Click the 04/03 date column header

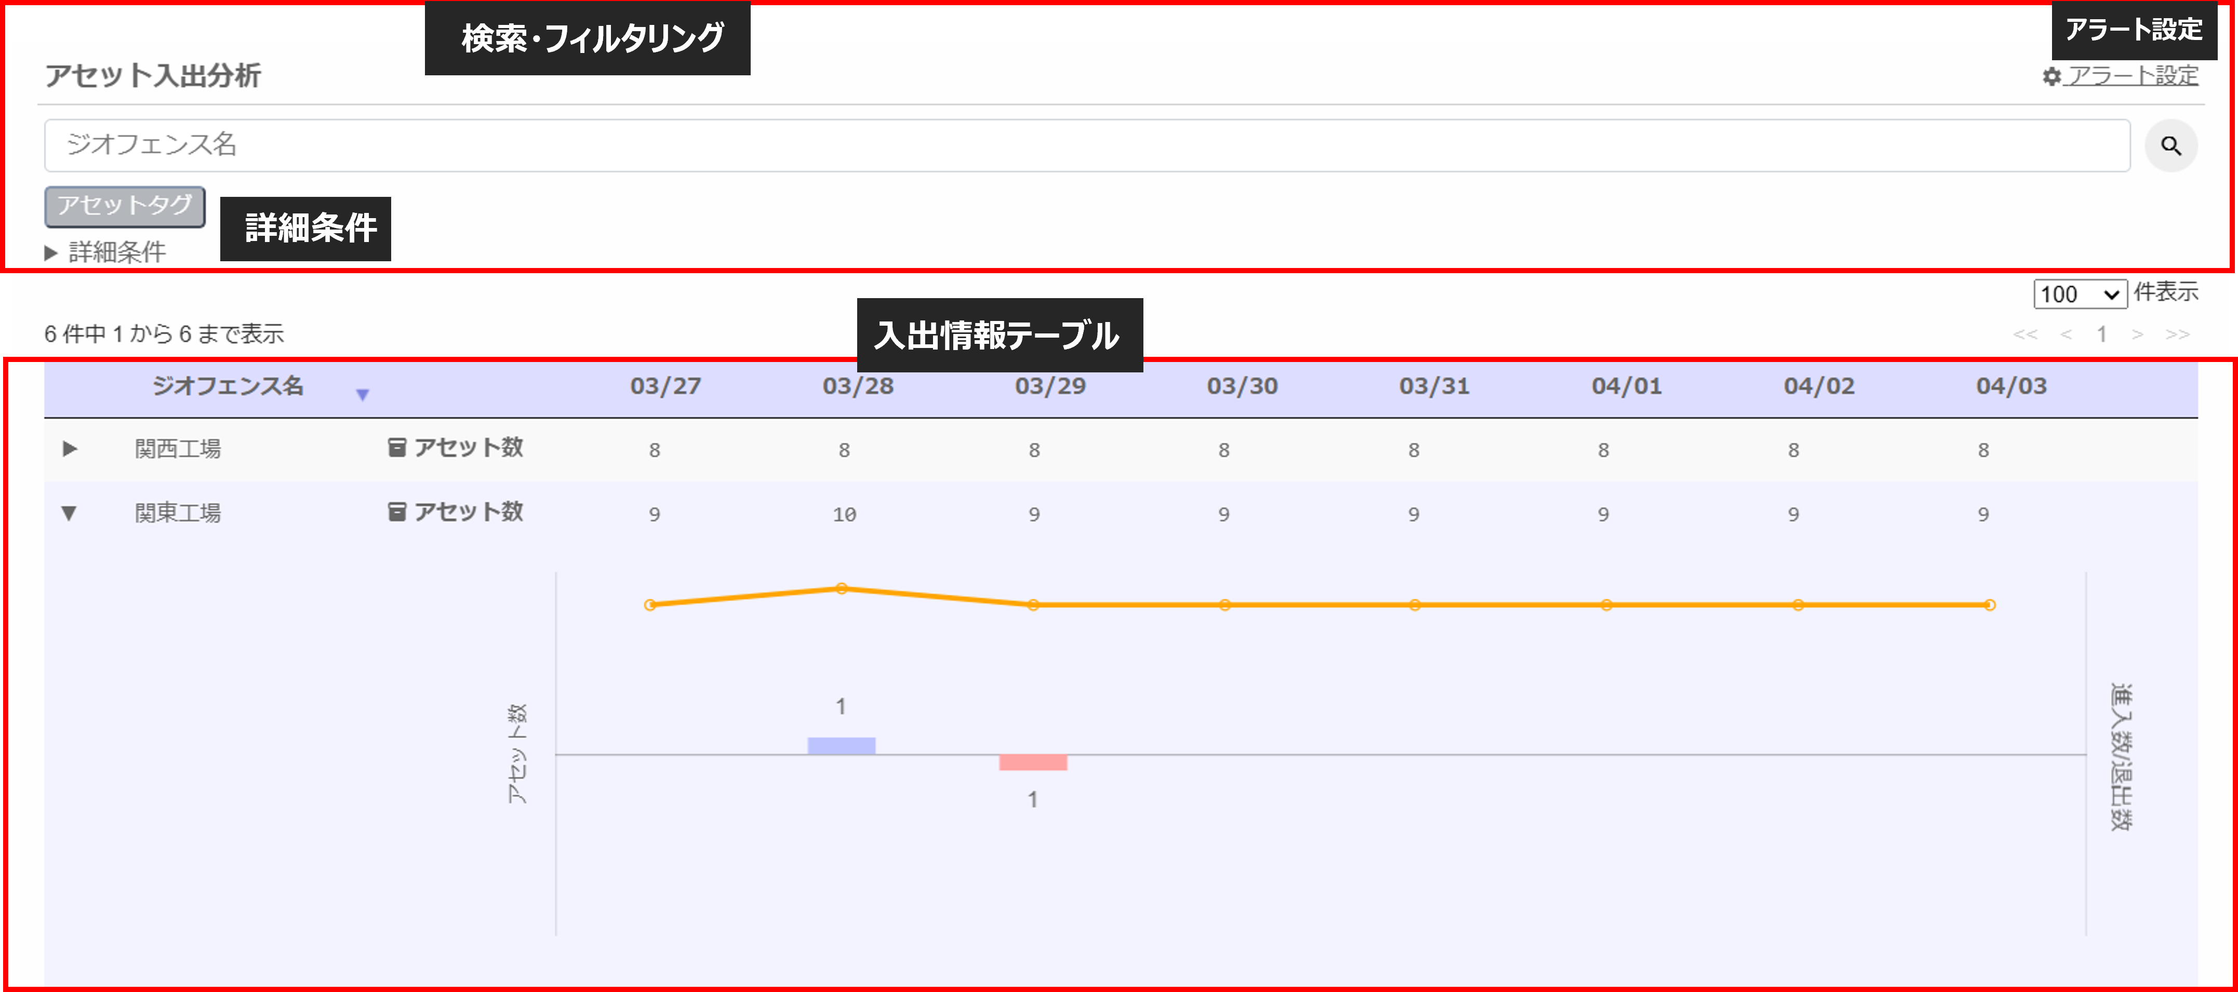2011,386
